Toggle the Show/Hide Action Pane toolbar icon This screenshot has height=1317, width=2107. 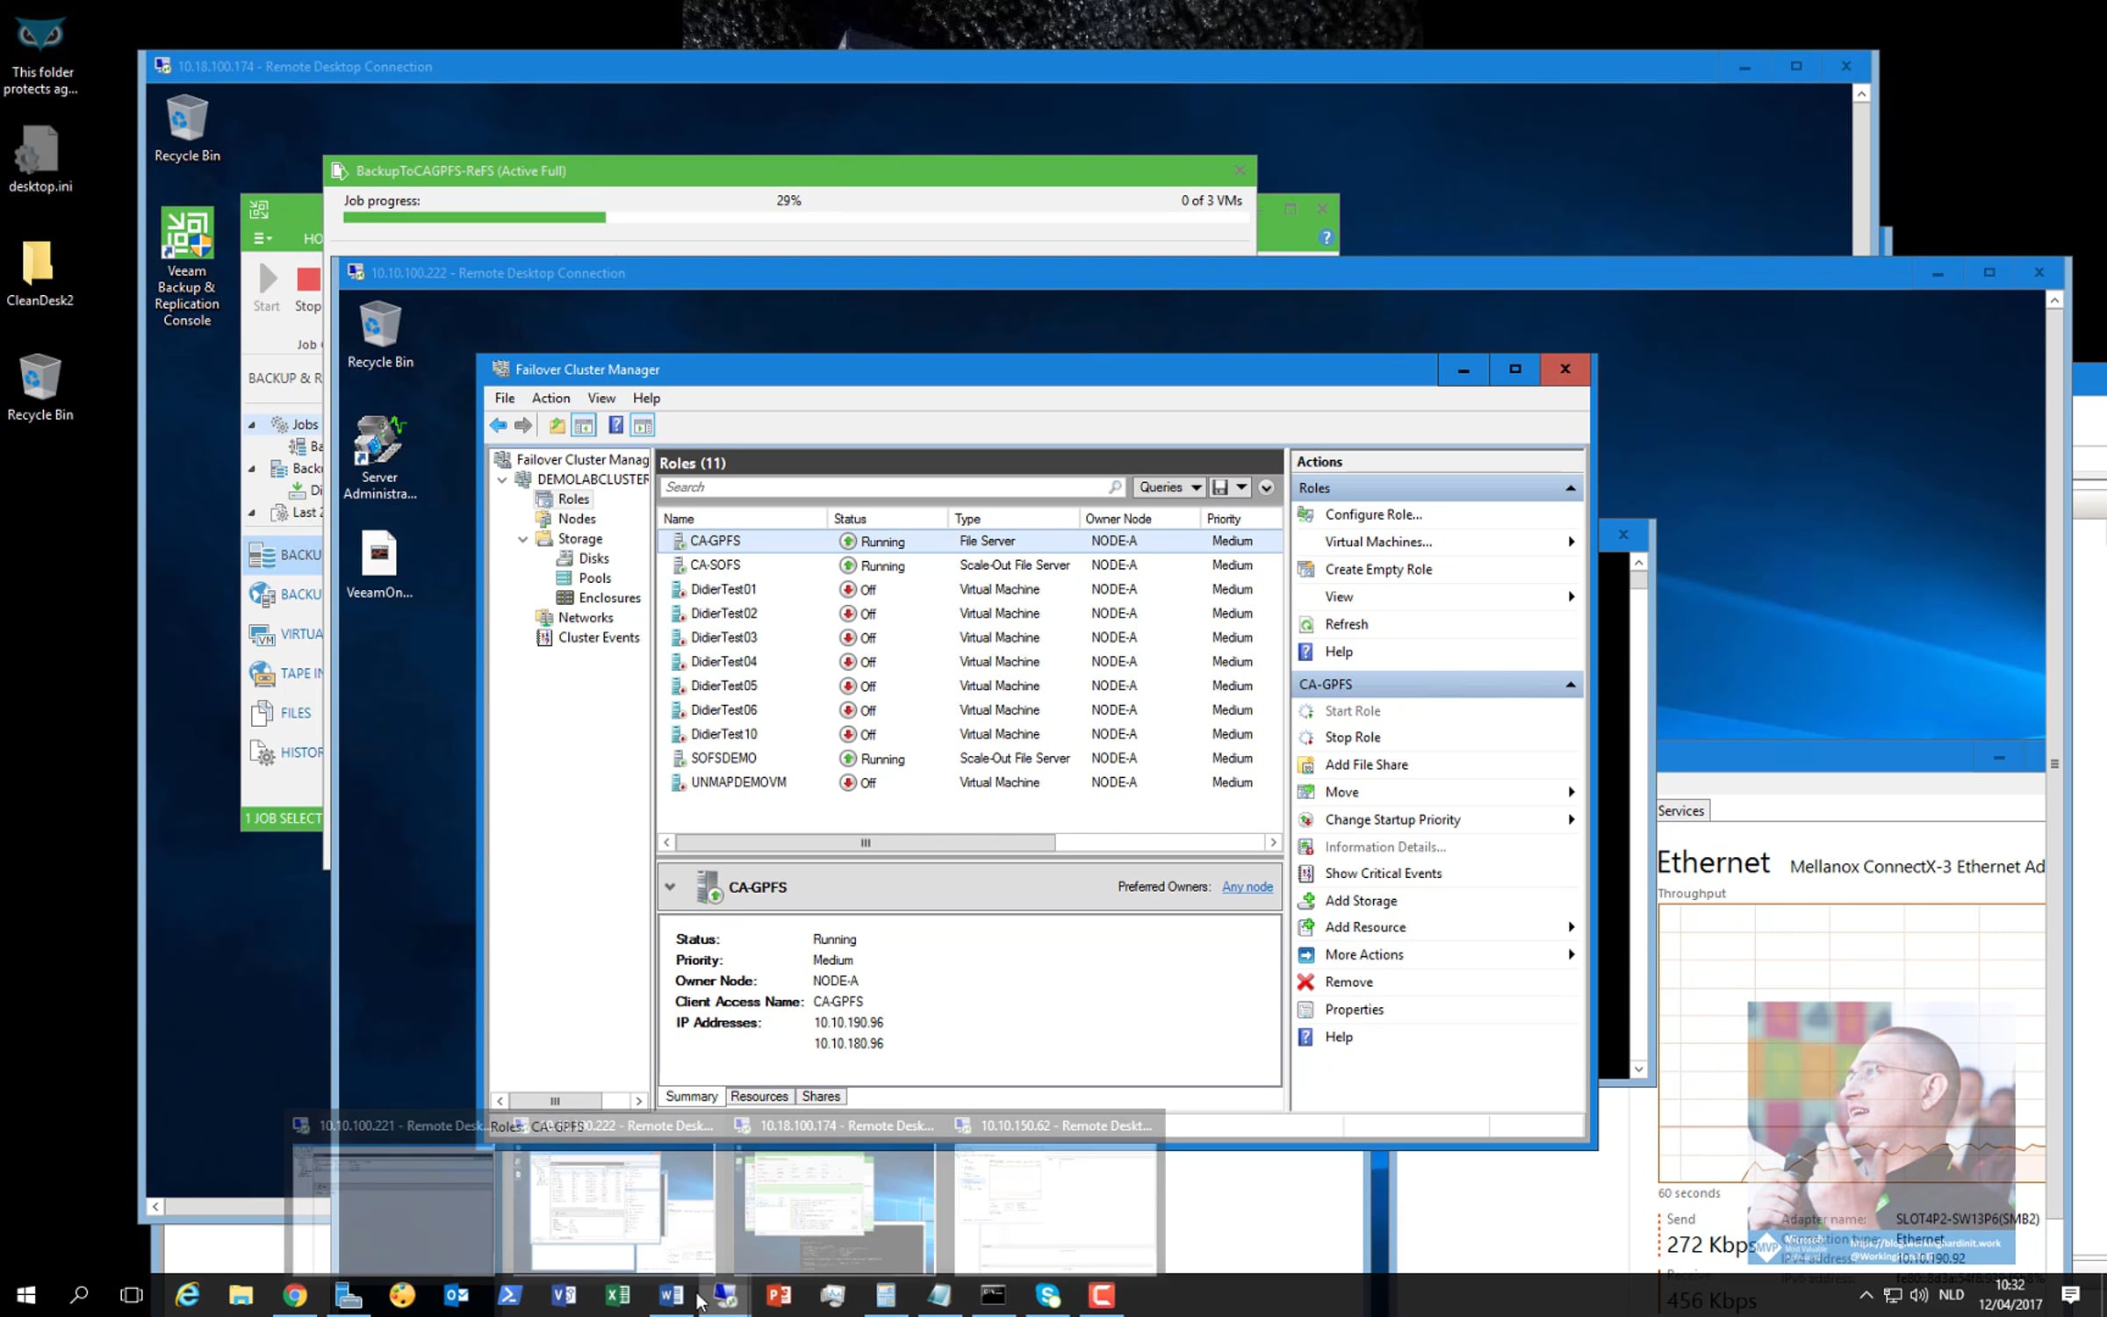point(643,426)
